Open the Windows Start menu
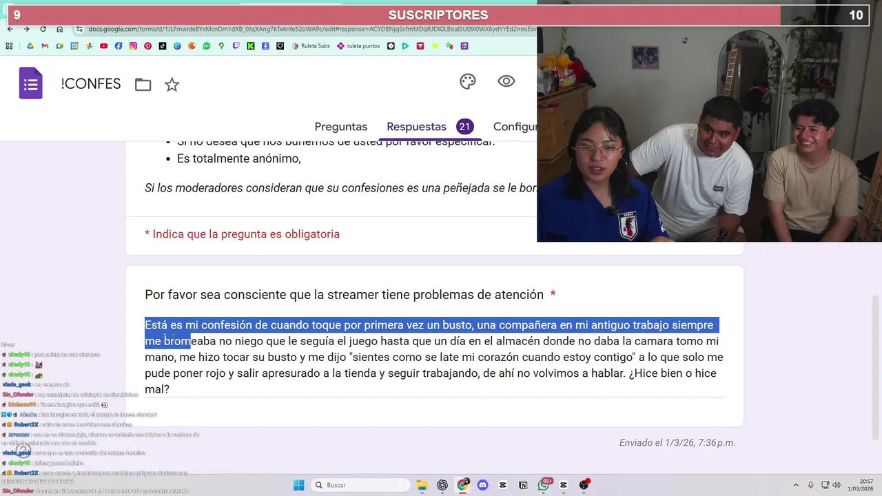 tap(299, 485)
